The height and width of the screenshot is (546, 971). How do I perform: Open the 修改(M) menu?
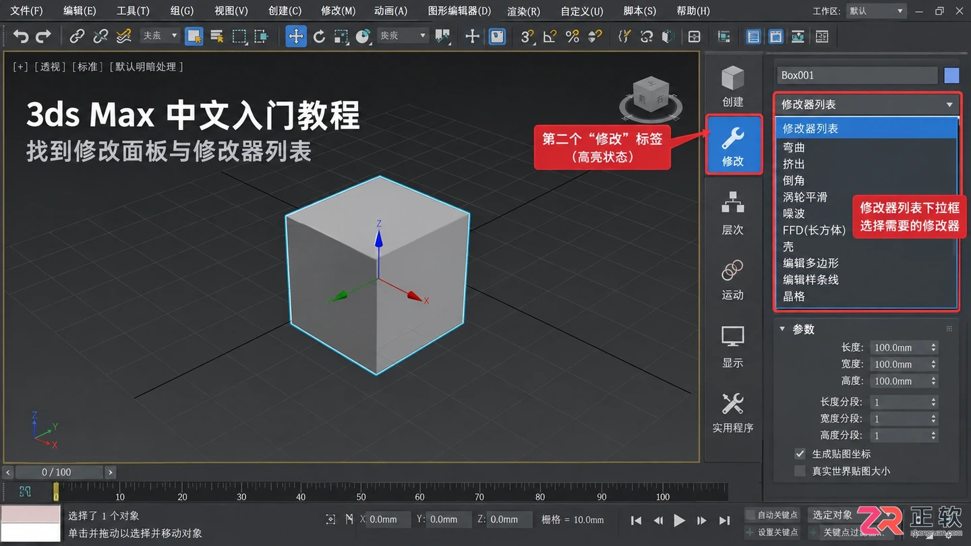click(339, 11)
